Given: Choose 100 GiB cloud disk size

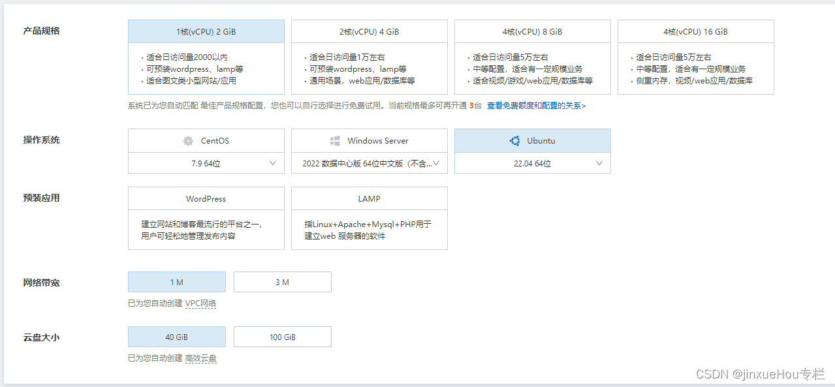Looking at the screenshot, I should (283, 337).
